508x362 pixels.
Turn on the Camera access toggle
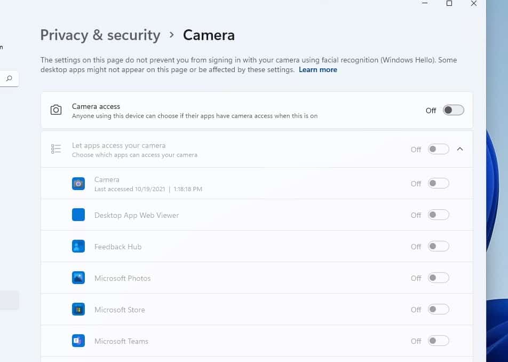click(454, 110)
